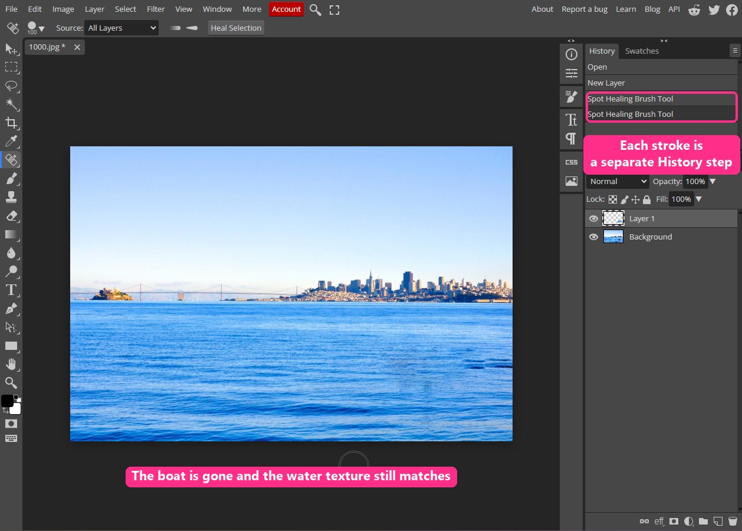Activate the Crop tool

(x=11, y=123)
